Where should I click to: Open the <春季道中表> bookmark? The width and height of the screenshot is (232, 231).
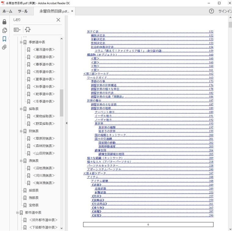[x=44, y=64]
